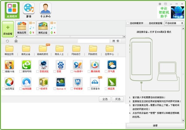Open the 应用程序 tab

coord(12,10)
